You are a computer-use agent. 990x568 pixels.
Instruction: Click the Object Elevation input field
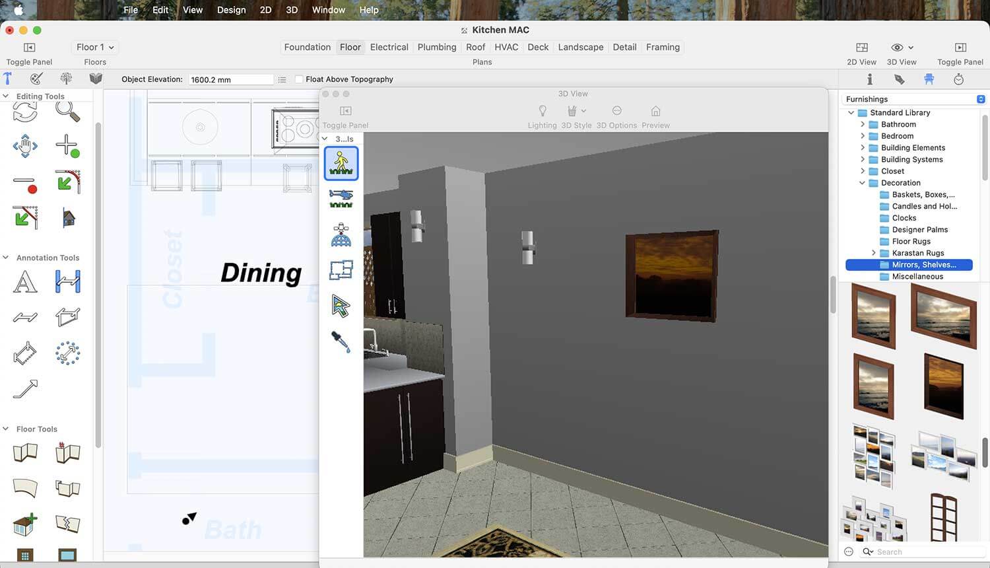click(230, 79)
